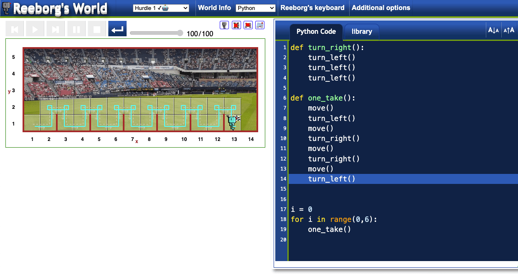The height and width of the screenshot is (274, 518).
Task: Click the light blue wheeled robot icon
Action: coord(260,25)
